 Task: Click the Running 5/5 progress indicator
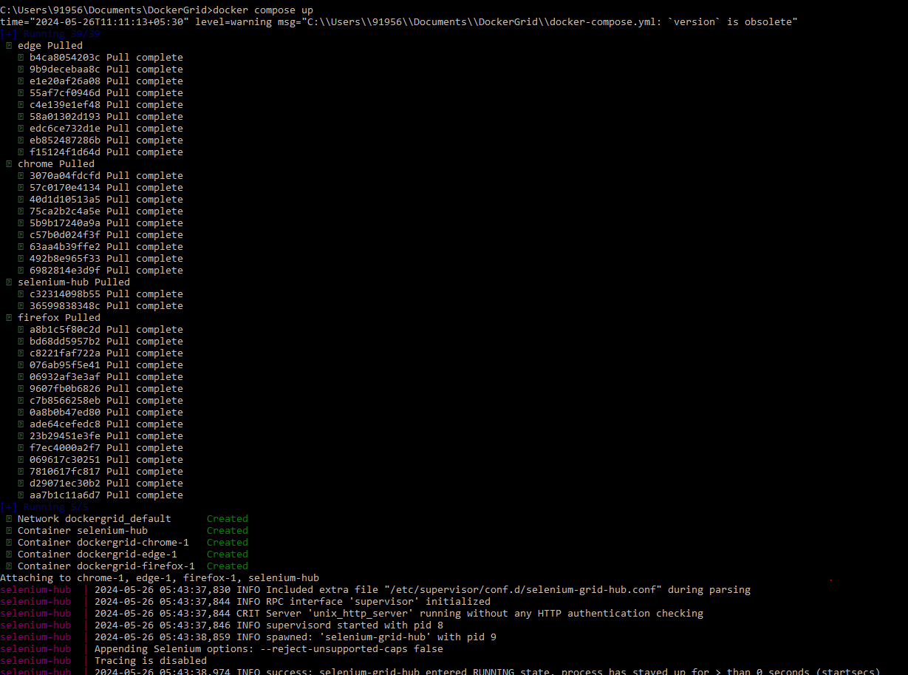pos(44,506)
